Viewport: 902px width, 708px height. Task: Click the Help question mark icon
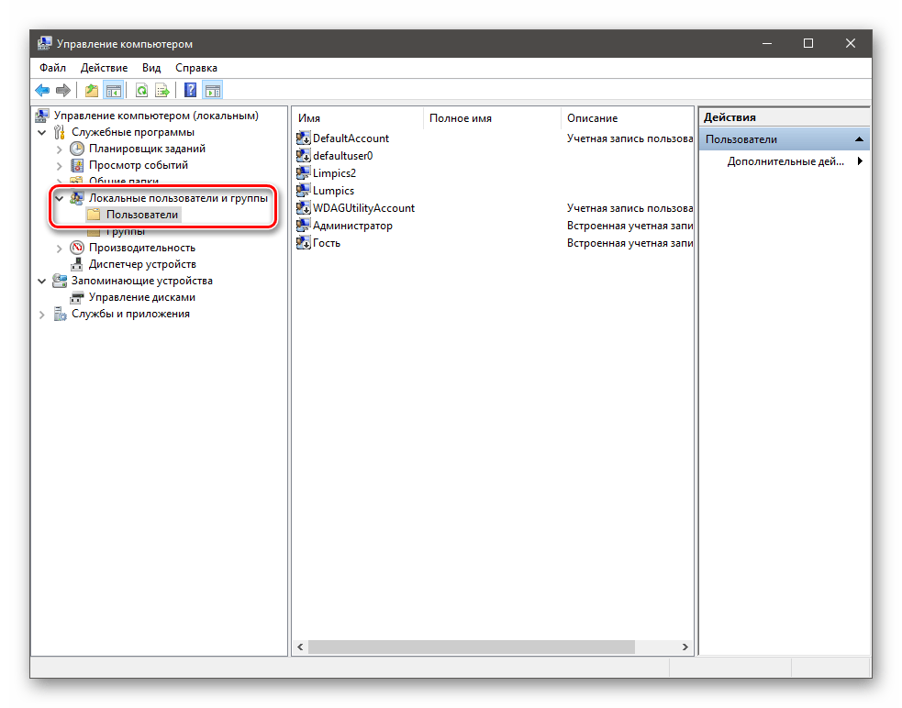point(191,90)
